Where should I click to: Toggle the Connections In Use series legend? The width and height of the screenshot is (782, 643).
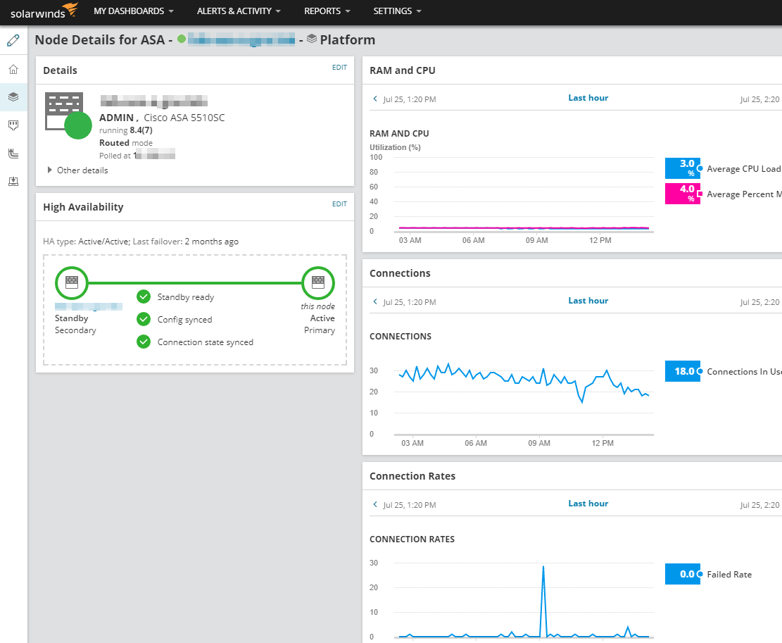pyautogui.click(x=743, y=372)
